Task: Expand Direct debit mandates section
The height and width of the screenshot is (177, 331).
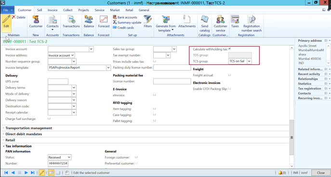Action: click(24, 134)
